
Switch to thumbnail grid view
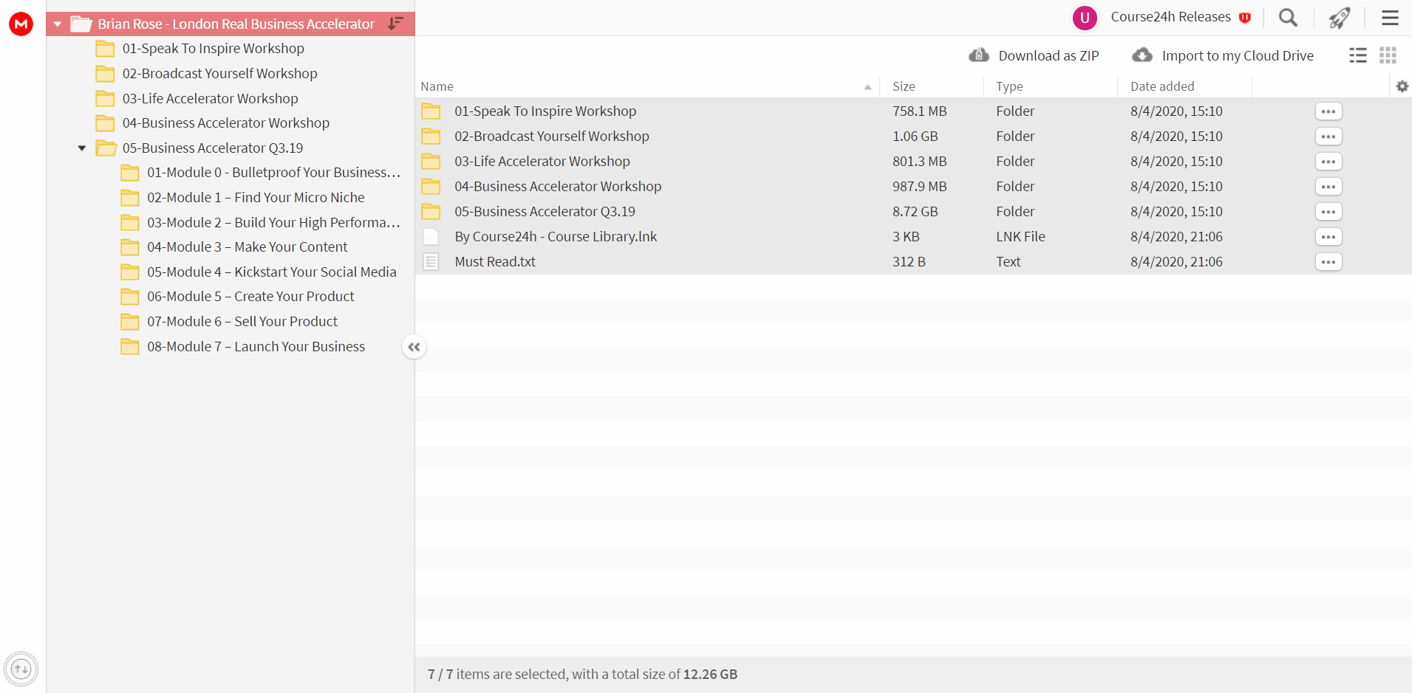[1388, 55]
